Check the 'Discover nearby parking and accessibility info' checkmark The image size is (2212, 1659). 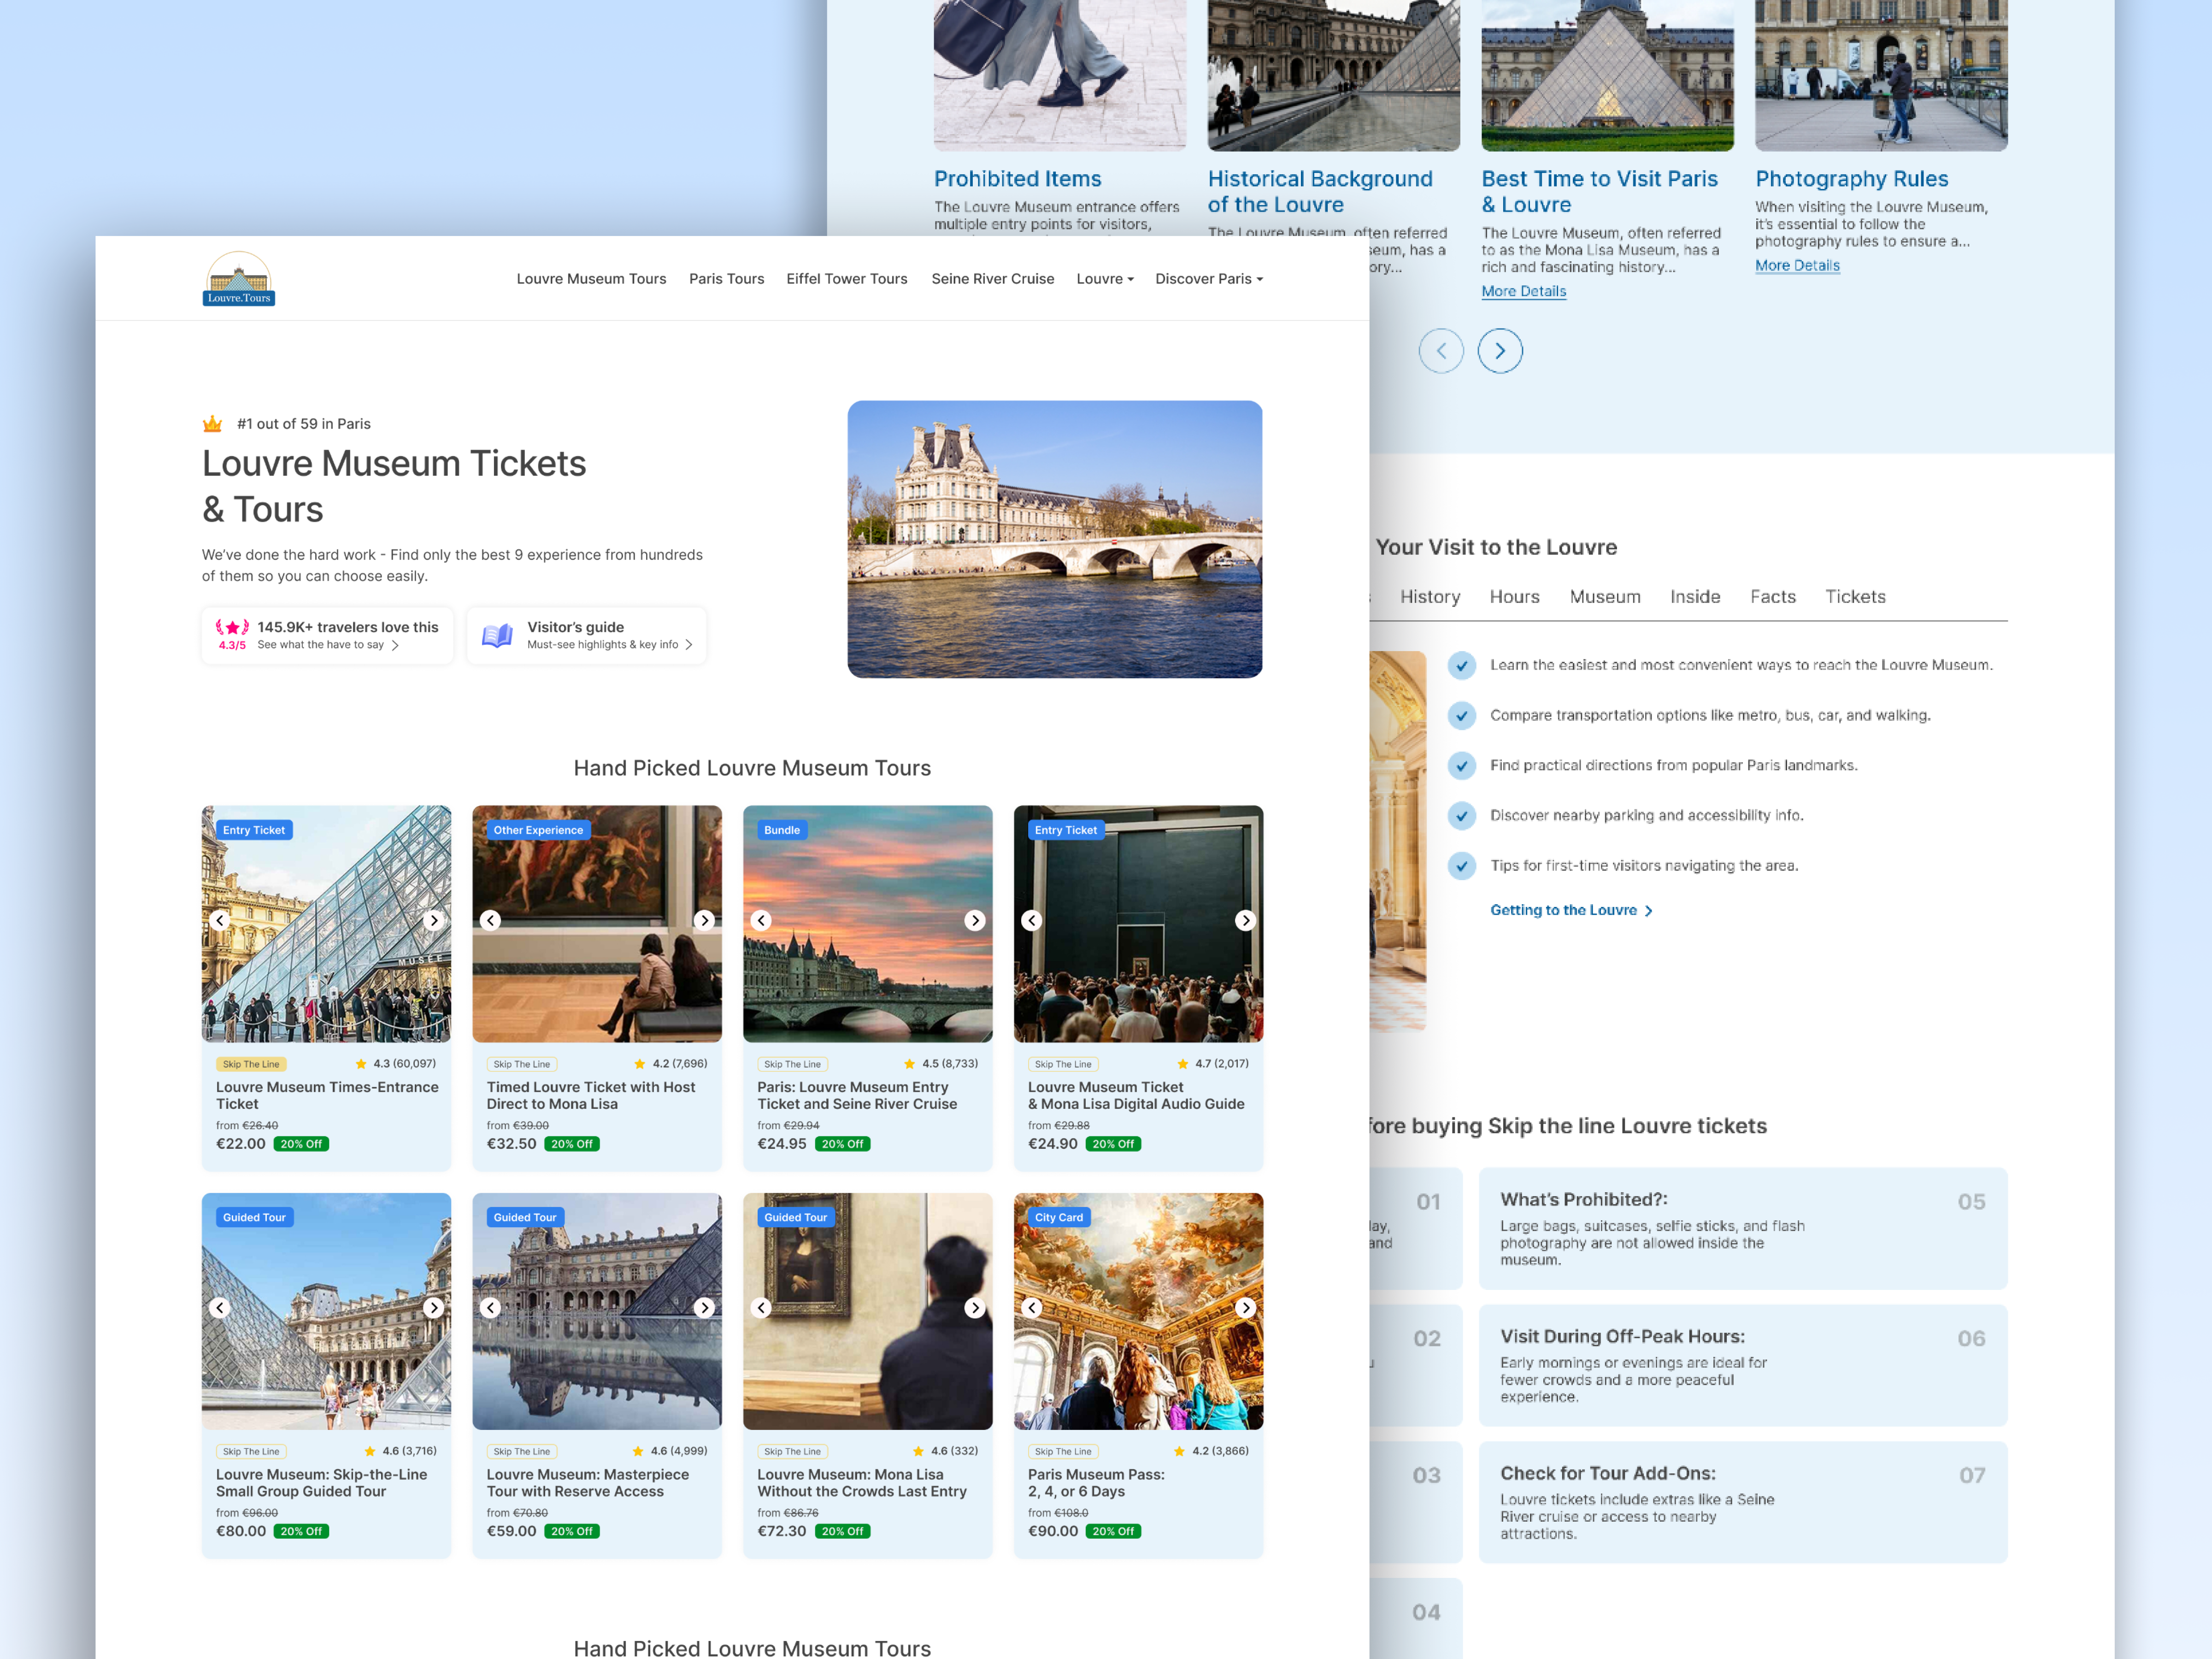(1462, 815)
